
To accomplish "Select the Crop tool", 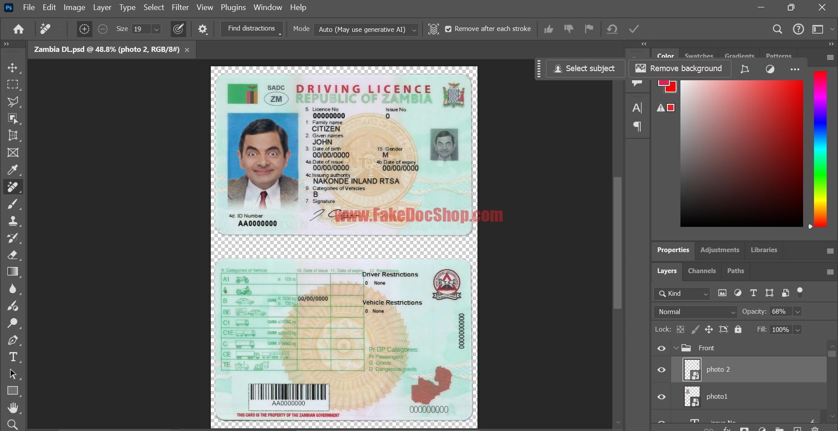I will point(13,136).
